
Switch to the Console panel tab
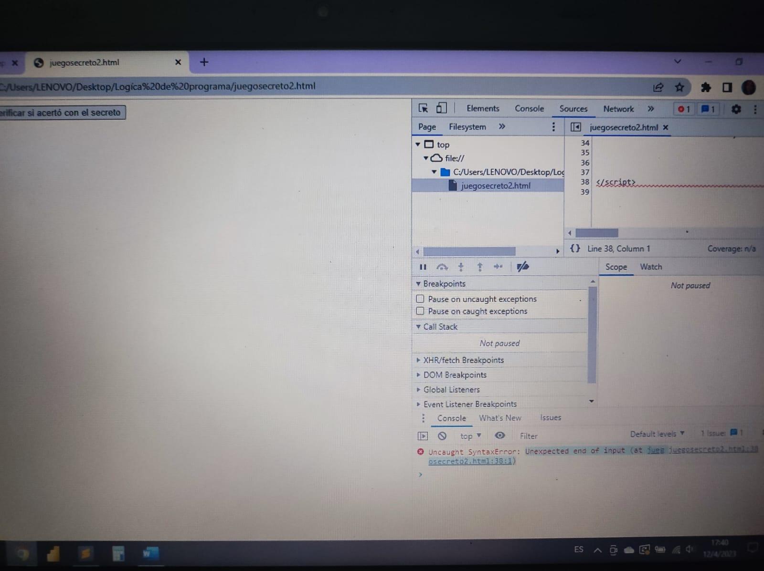pyautogui.click(x=529, y=108)
